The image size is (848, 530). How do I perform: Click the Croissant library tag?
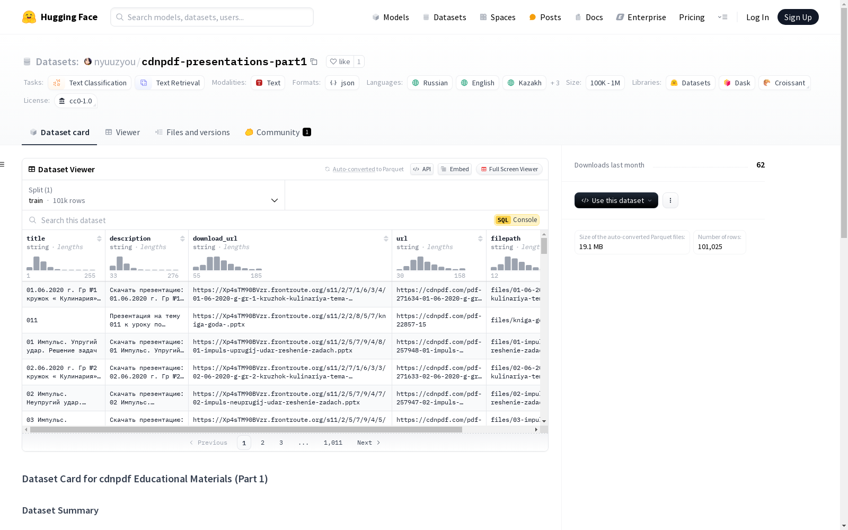[x=785, y=83]
